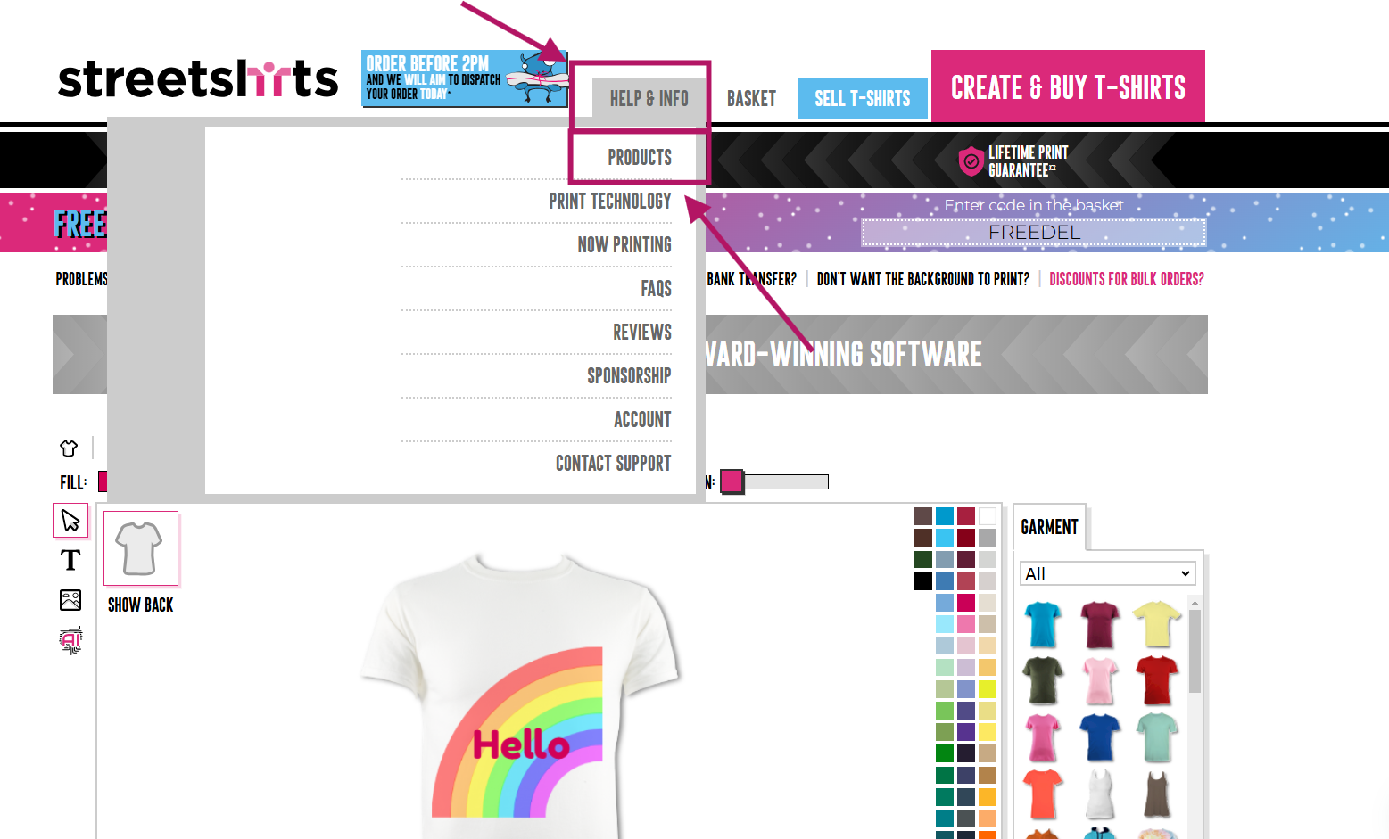This screenshot has height=839, width=1389.
Task: Choose the red t-shirt garment
Action: click(1156, 680)
